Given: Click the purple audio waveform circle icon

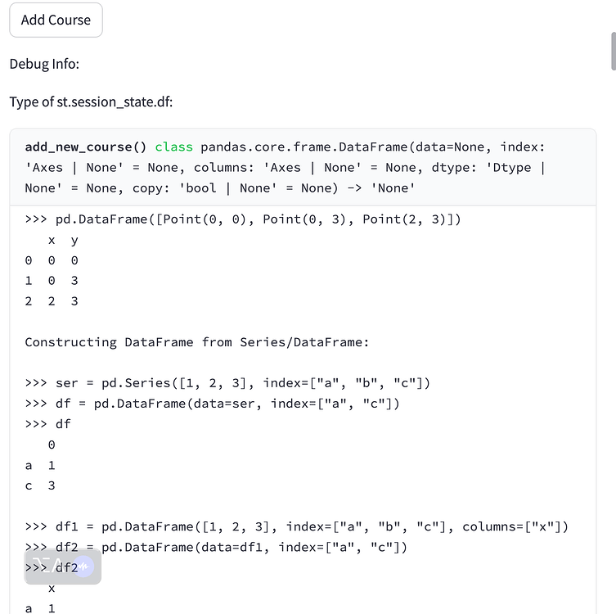Looking at the screenshot, I should (83, 567).
